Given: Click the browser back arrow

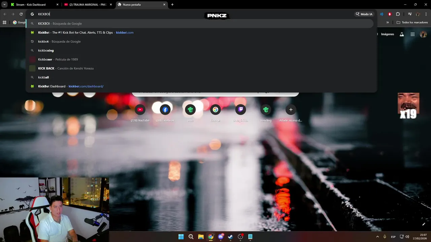Looking at the screenshot, I should [5, 14].
